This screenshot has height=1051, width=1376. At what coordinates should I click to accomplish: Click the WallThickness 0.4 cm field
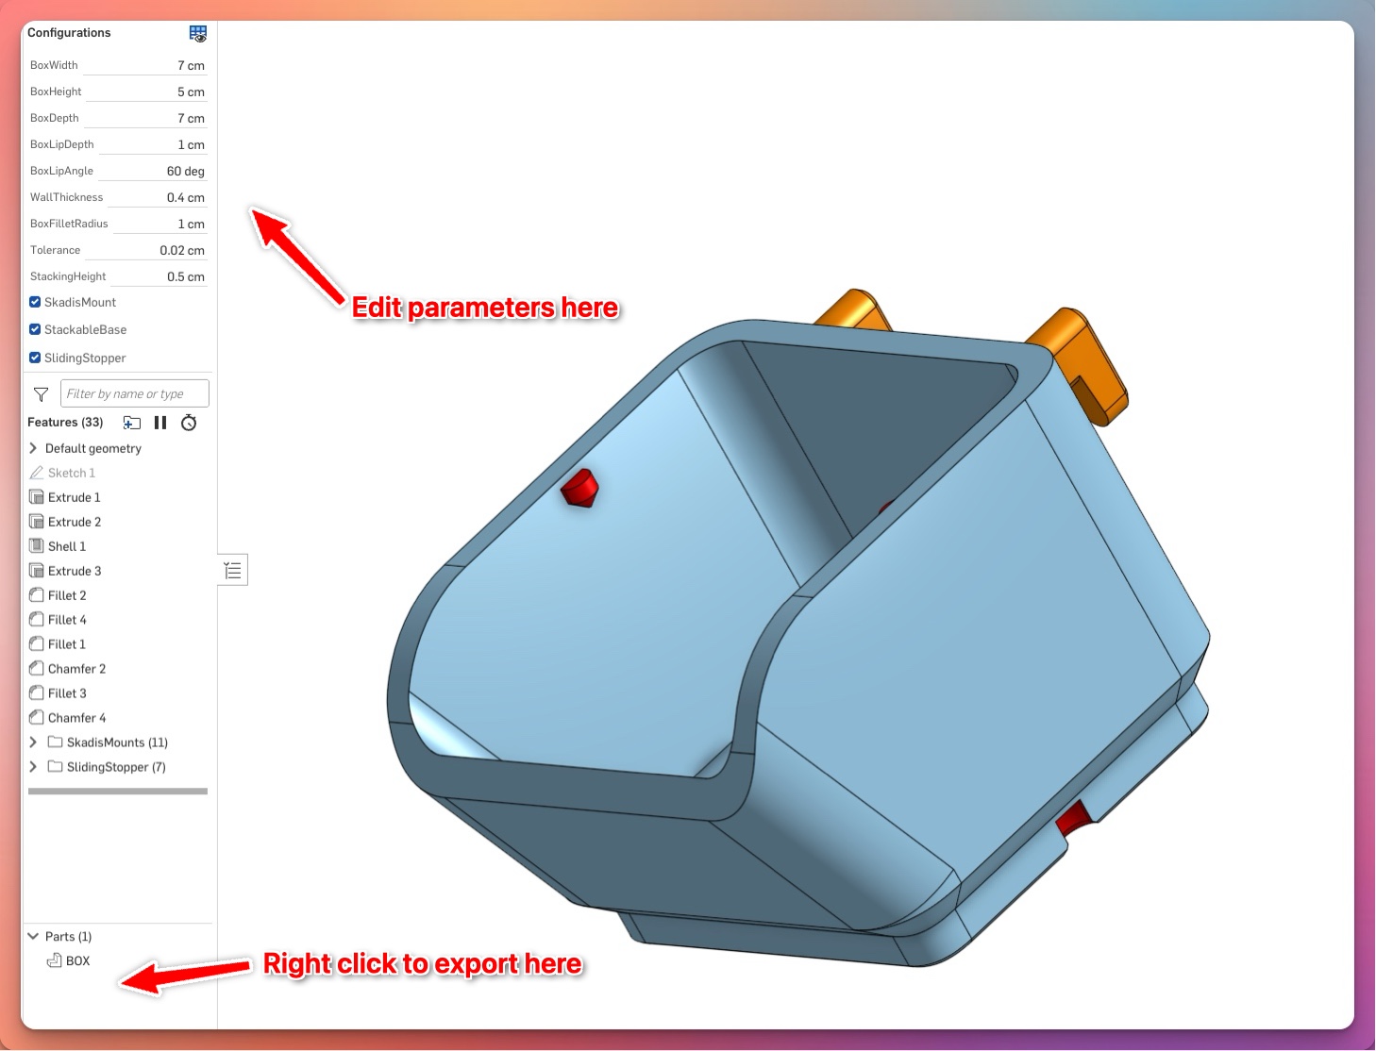coord(157,197)
